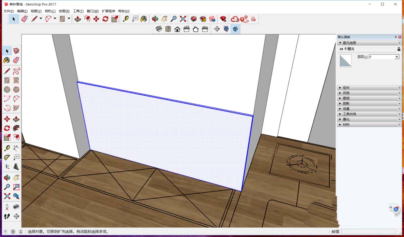Open the 图层 layer dropdown in Entity Info
The image size is (404, 237).
coord(397,57)
